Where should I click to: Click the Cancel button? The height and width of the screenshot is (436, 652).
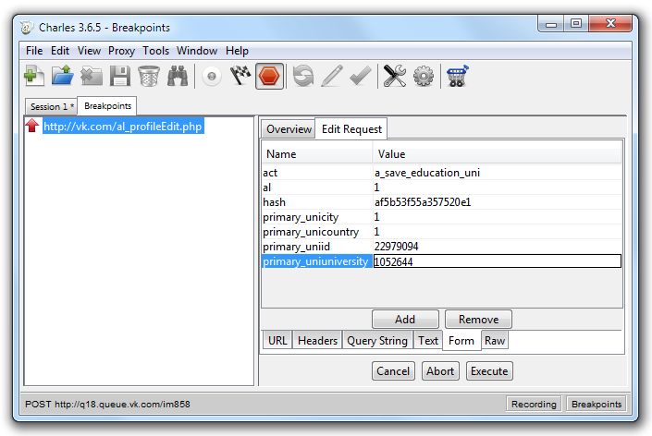pyautogui.click(x=393, y=370)
